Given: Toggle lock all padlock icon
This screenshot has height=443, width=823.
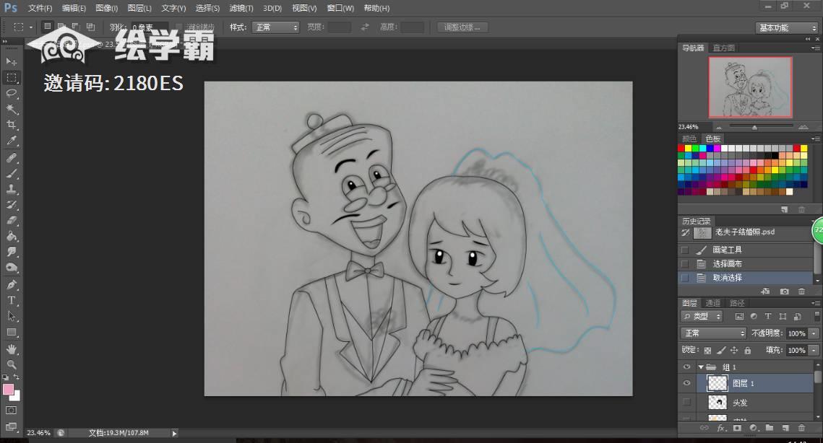Looking at the screenshot, I should 747,350.
